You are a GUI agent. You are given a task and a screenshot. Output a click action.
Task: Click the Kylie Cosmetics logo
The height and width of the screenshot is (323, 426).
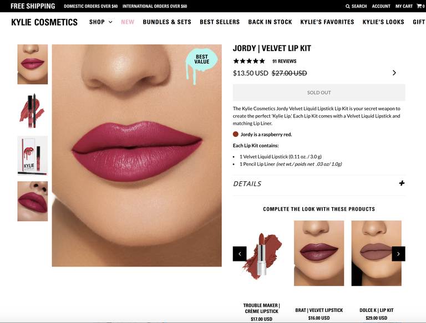coord(44,22)
